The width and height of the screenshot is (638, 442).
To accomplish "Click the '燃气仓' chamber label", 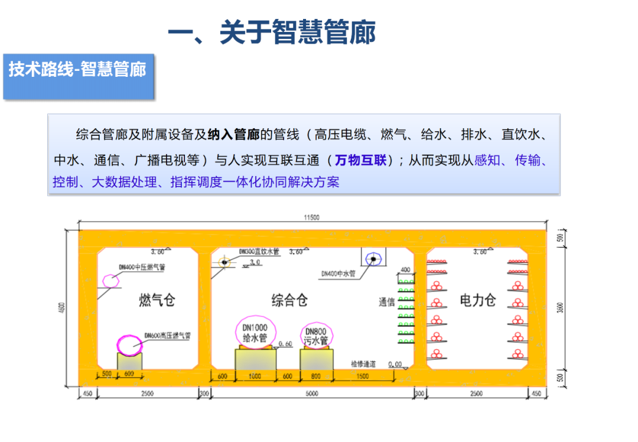I will [157, 300].
